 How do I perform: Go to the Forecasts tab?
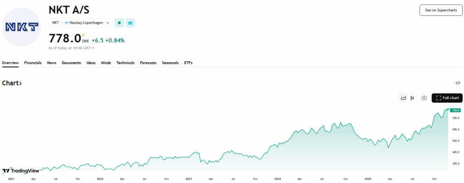pos(148,63)
